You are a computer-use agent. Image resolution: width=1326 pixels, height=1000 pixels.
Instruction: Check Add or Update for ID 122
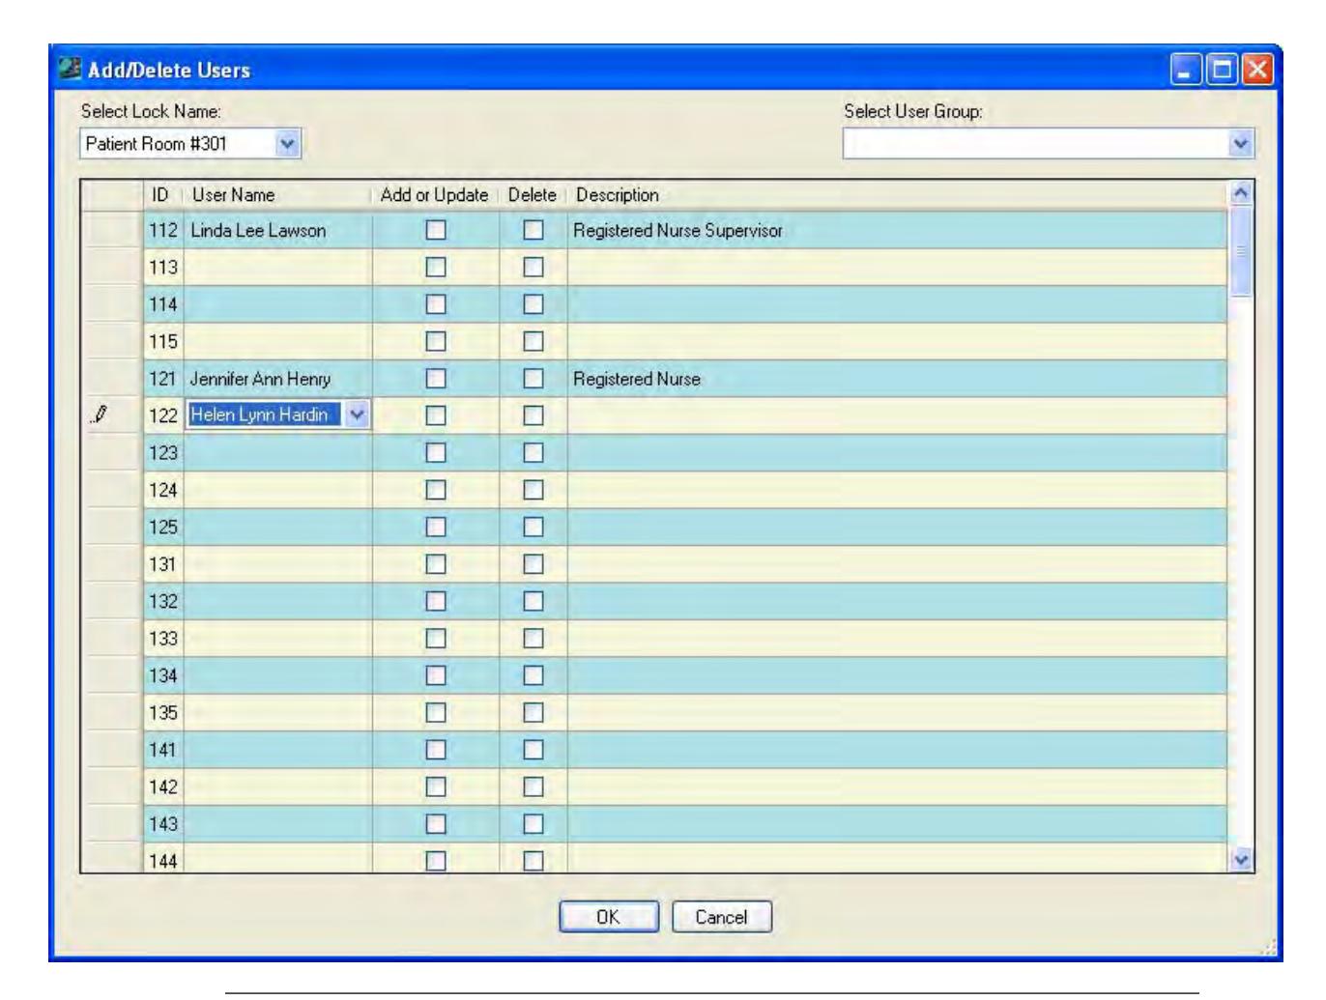click(436, 415)
